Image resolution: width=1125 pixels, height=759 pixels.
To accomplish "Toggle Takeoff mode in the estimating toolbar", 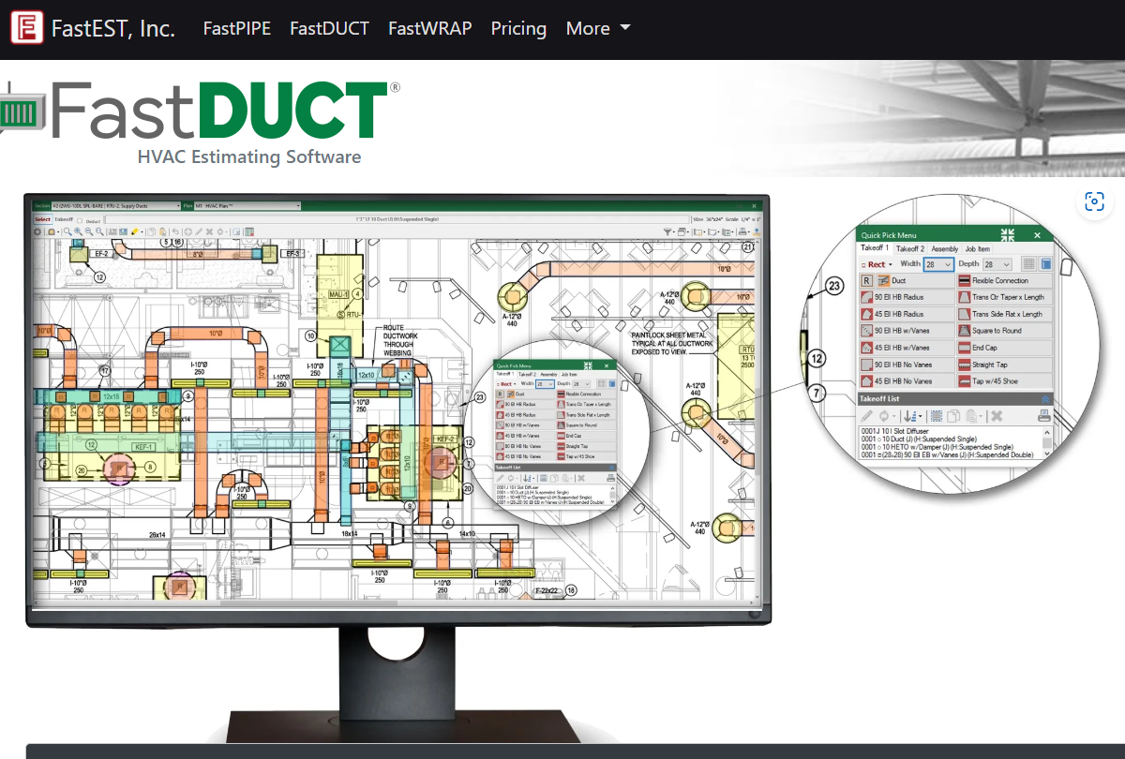I will tap(63, 218).
